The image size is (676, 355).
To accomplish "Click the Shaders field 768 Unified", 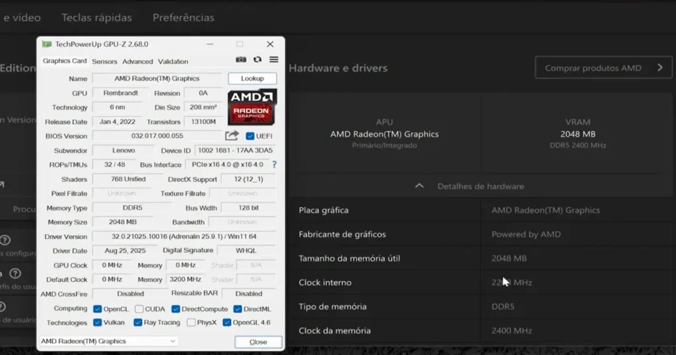I will click(128, 179).
